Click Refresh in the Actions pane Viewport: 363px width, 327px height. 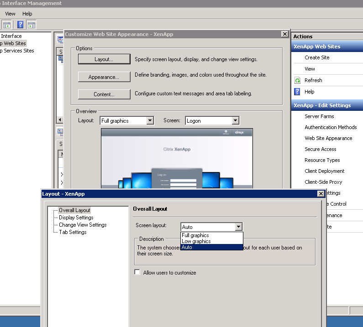[313, 80]
